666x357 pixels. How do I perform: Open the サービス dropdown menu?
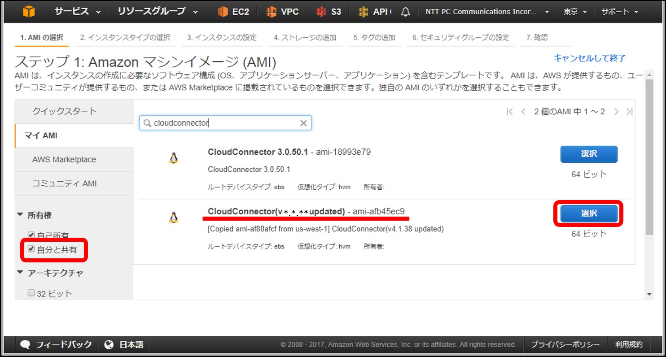point(78,12)
